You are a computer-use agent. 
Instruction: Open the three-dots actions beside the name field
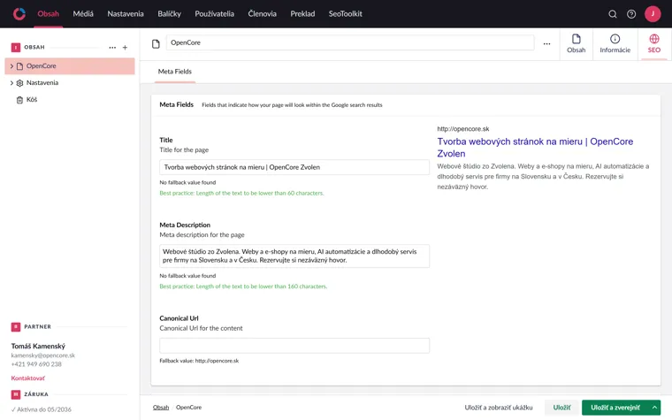(546, 43)
